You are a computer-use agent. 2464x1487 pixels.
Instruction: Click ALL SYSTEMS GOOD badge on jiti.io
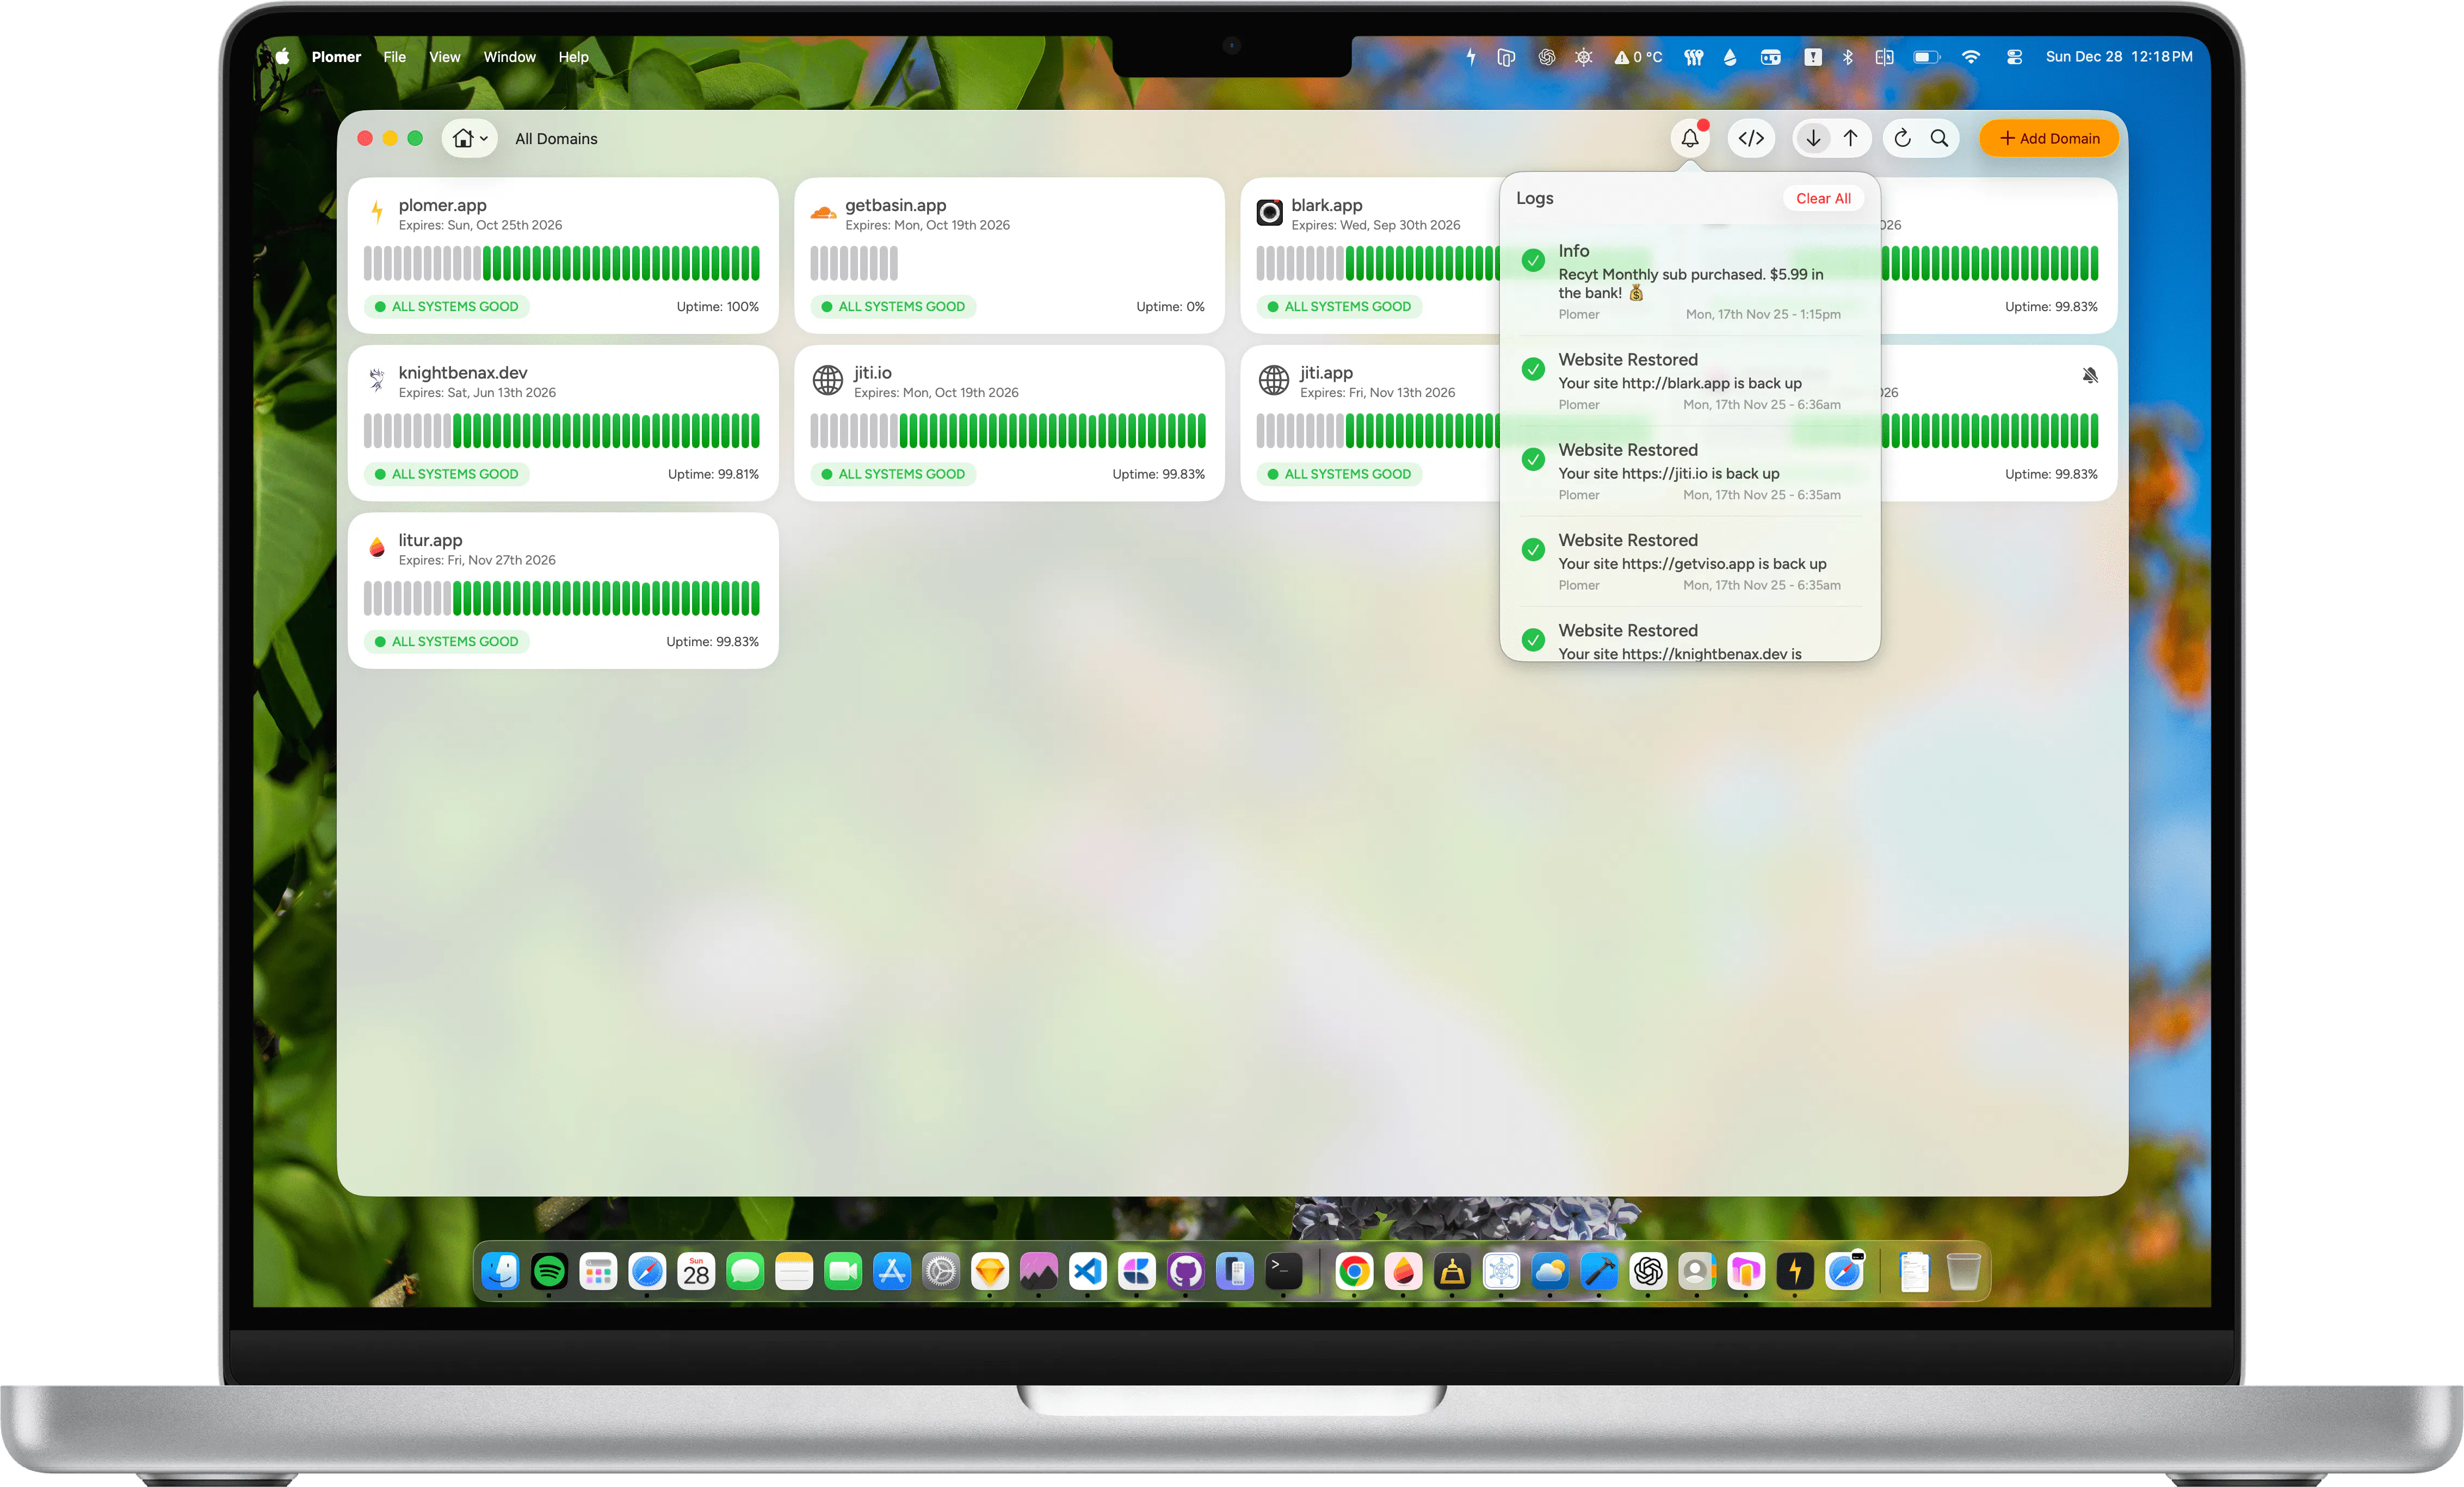click(893, 474)
